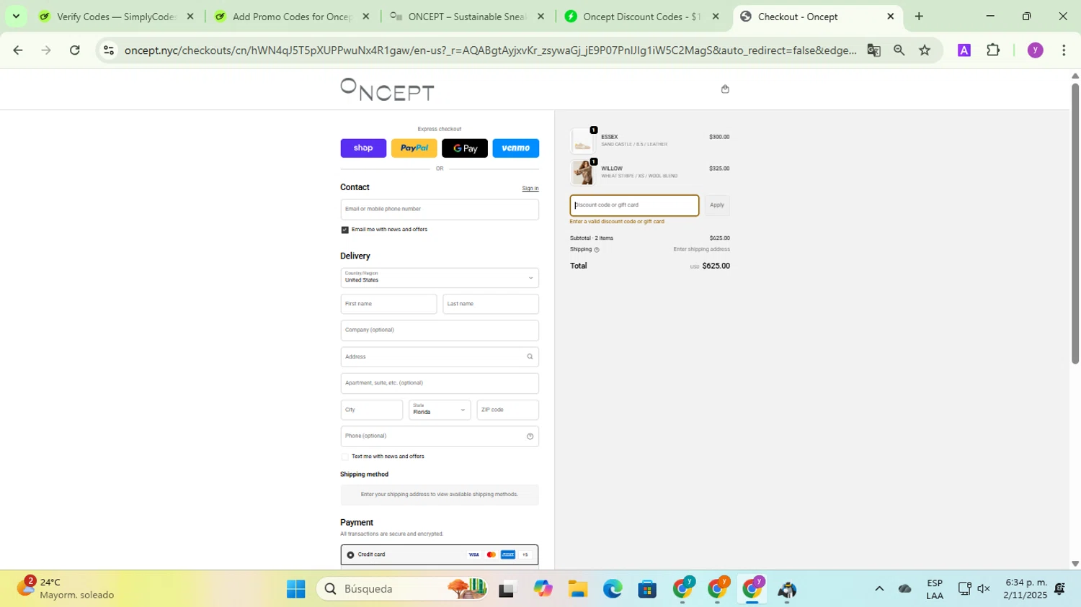Click the Address field

(440, 357)
